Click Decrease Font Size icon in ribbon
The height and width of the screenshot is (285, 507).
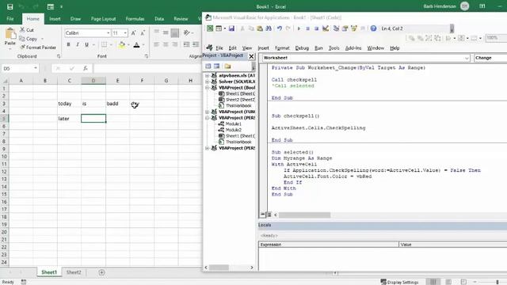click(143, 33)
